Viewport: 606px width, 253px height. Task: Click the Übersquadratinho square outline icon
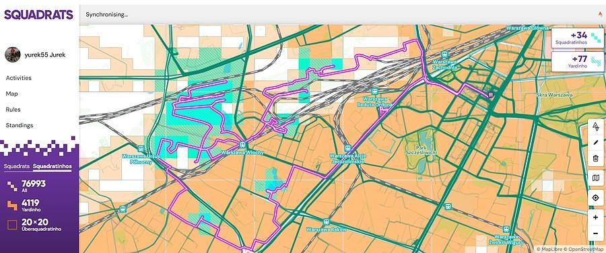(12, 225)
